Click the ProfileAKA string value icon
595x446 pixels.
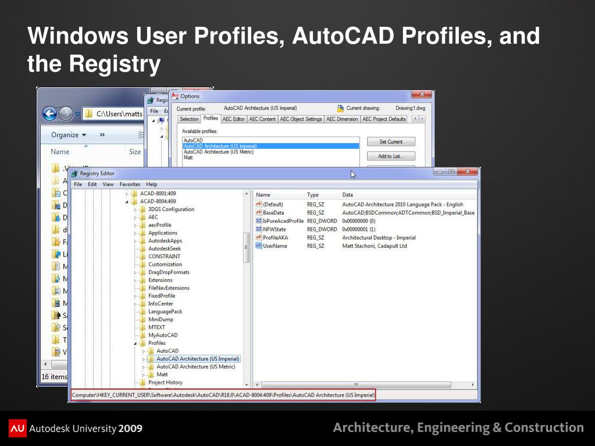point(259,237)
